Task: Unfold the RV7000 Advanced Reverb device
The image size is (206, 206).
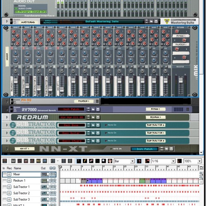Action: pos(7,110)
